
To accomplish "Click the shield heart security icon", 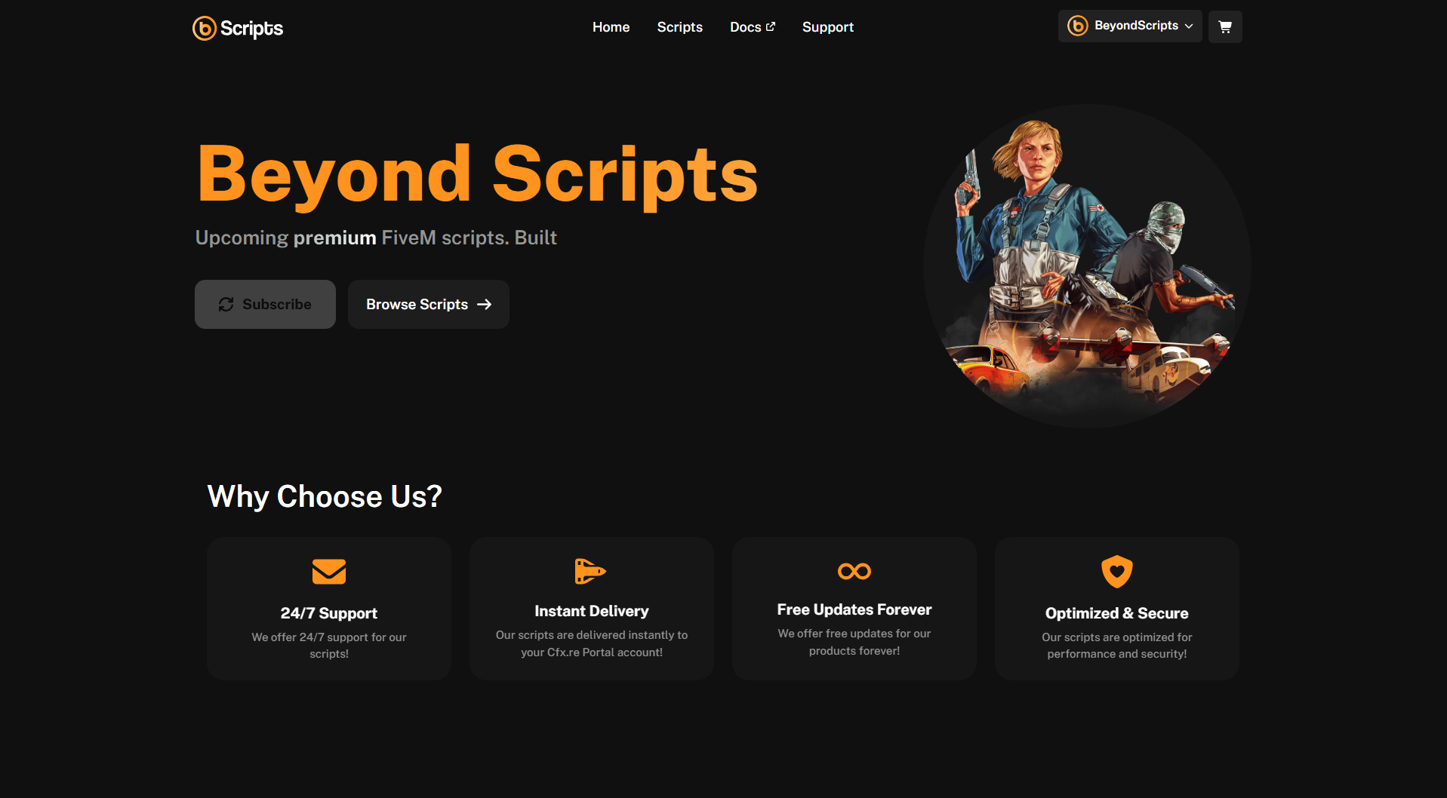I will (1116, 571).
